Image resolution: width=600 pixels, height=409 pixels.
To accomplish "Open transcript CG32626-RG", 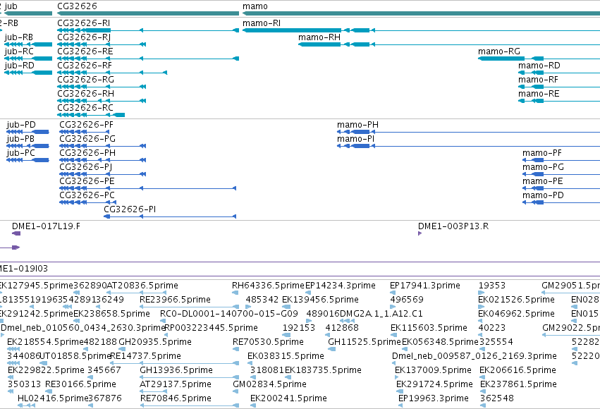I will pyautogui.click(x=86, y=80).
